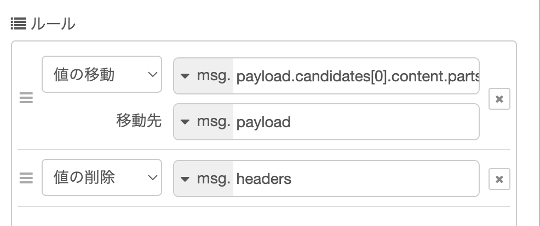
Task: Click chevron arrow on 値の削除 select box
Action: [x=152, y=177]
